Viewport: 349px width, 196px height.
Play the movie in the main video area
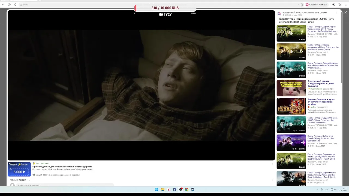(141, 85)
